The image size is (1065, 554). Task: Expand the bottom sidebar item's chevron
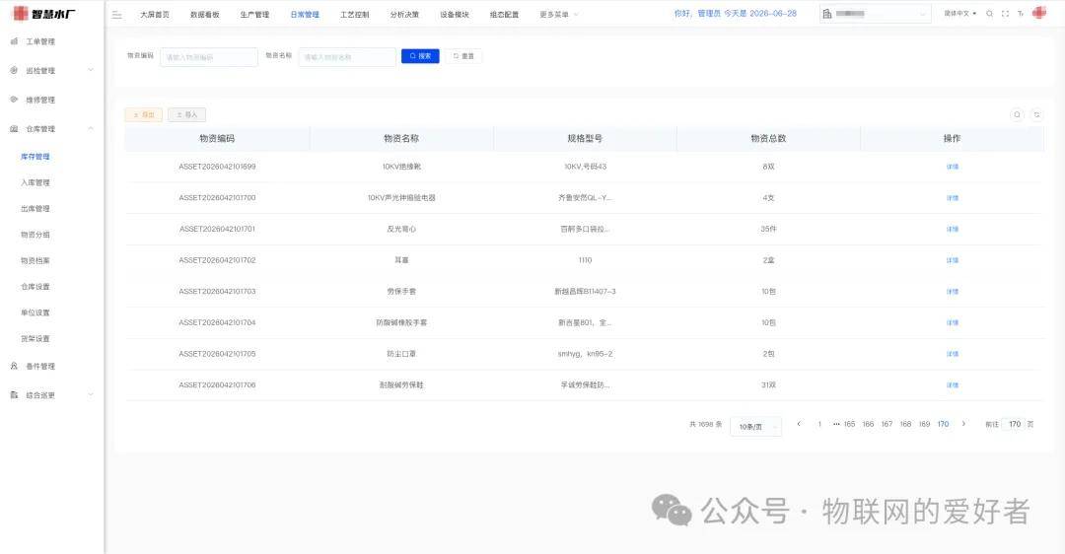coord(91,394)
